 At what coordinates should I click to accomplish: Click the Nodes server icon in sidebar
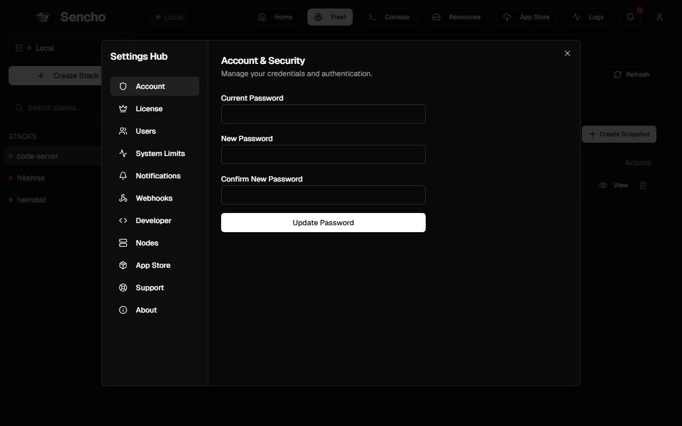coord(123,243)
